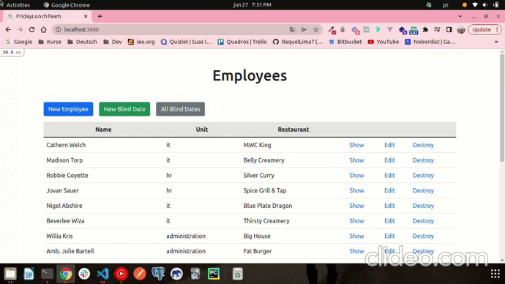Open the YouTube bookmark
This screenshot has height=284, width=505.
coord(384,42)
